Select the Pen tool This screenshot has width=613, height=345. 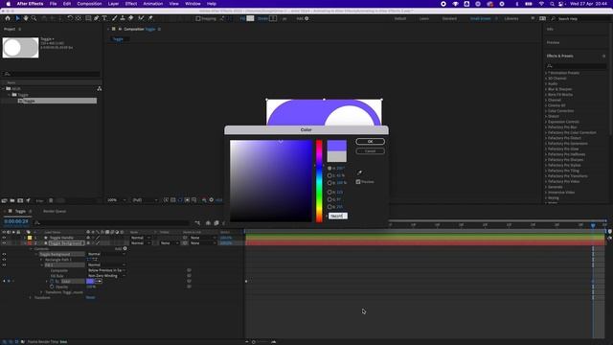[x=96, y=18]
